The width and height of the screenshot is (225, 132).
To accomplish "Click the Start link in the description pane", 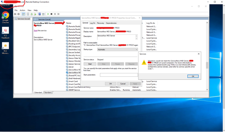I will pos(36,31).
